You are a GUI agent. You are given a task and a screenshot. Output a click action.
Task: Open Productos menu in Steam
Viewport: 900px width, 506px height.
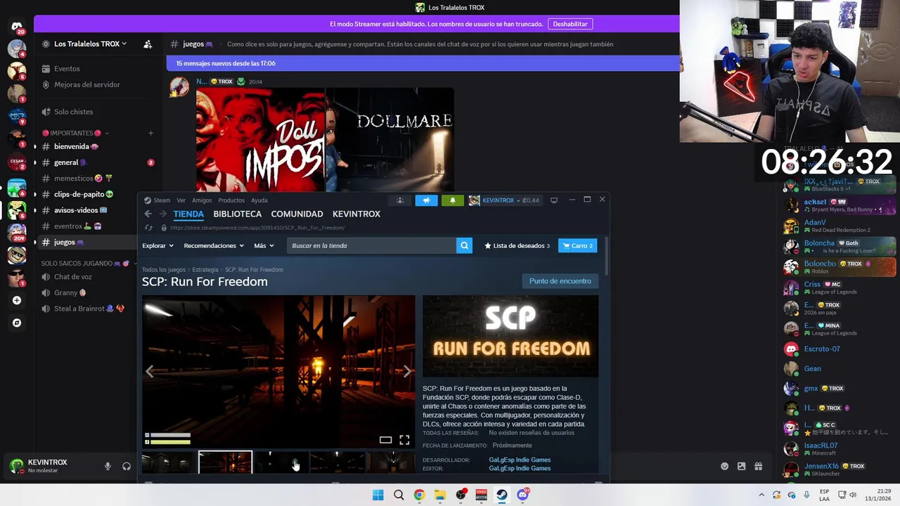[x=231, y=200]
